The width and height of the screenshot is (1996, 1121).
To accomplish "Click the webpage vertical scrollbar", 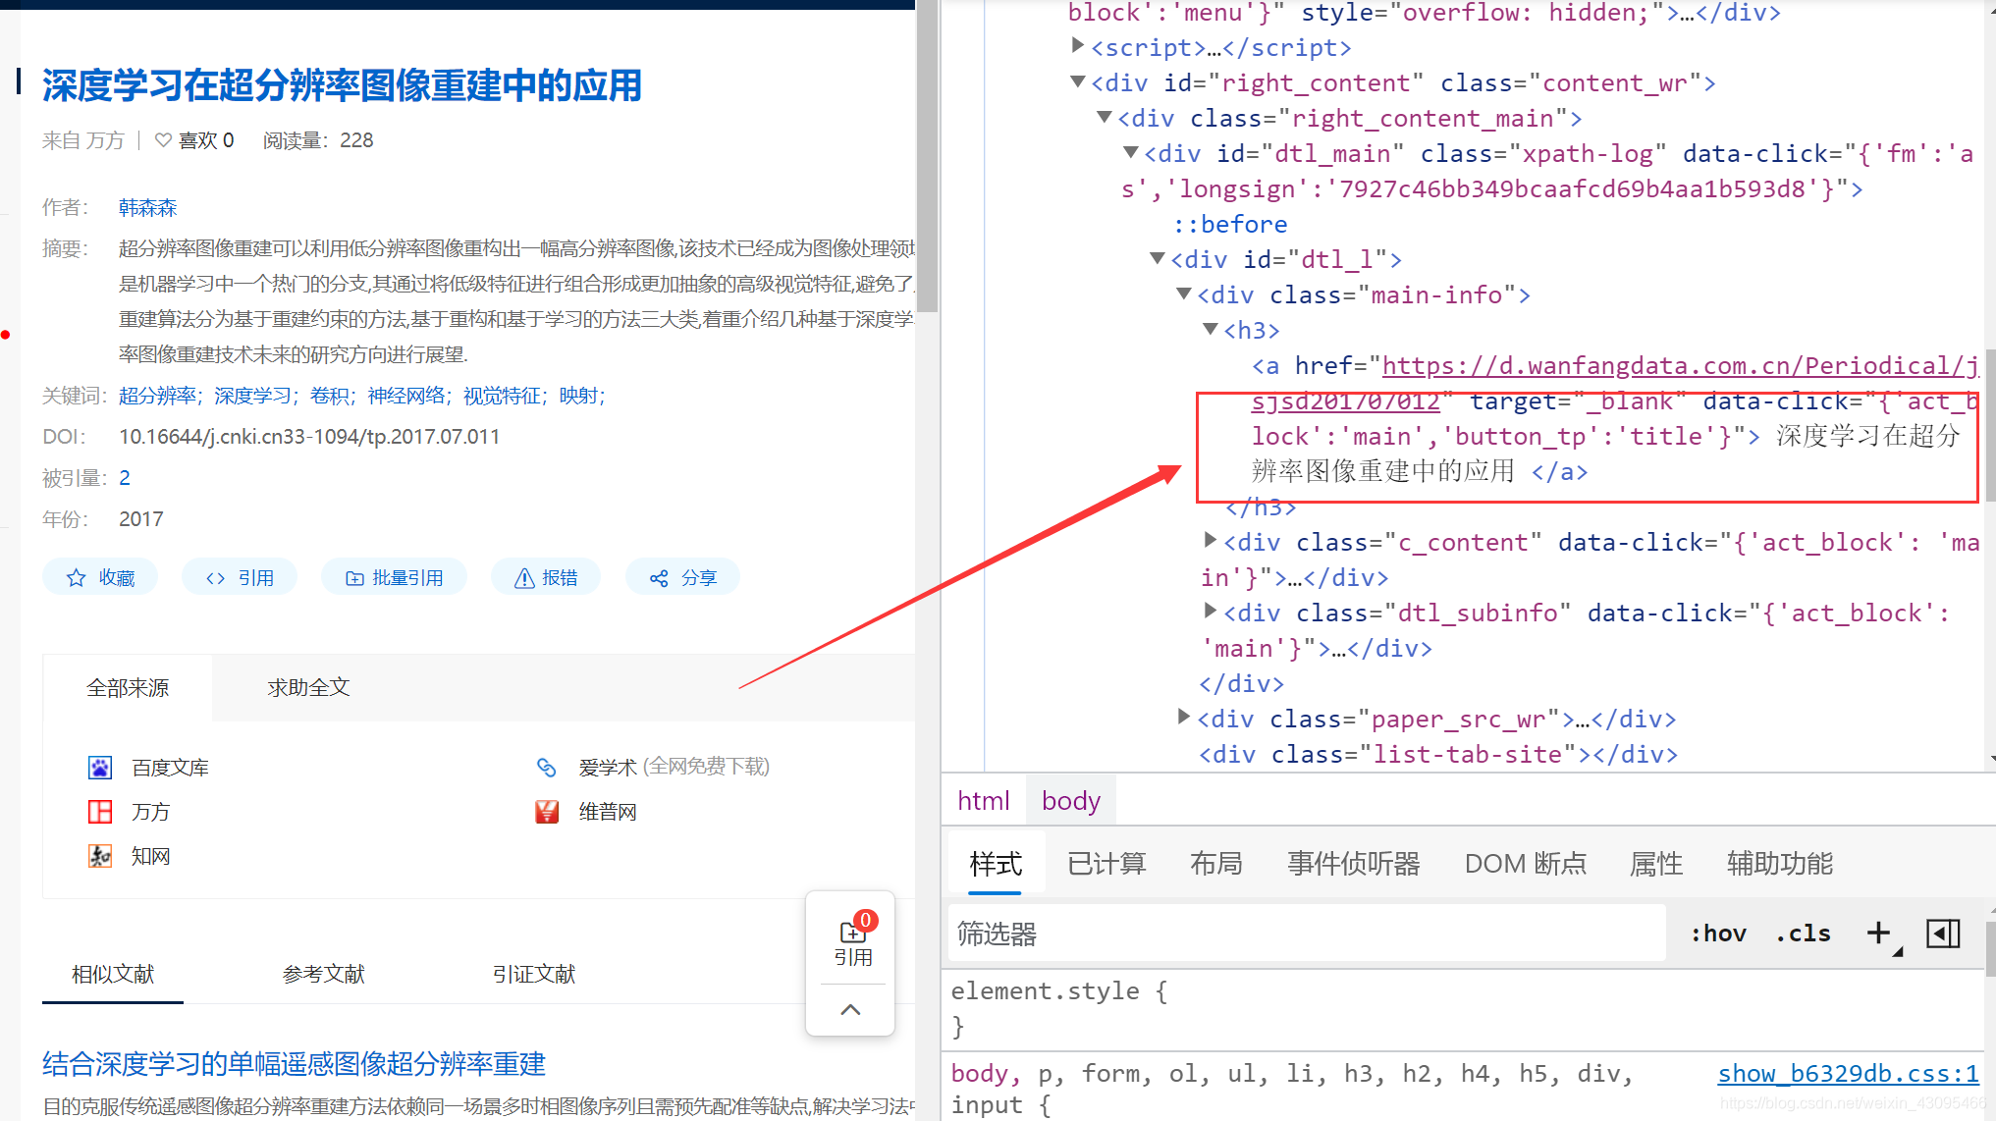I will (x=928, y=157).
